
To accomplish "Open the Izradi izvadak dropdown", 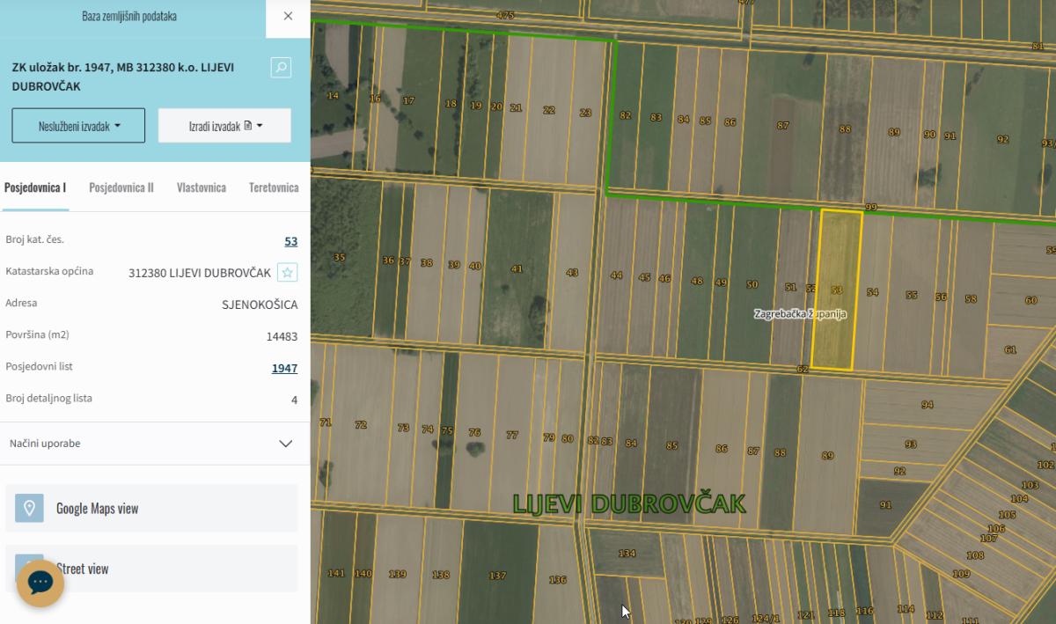I will (x=224, y=126).
